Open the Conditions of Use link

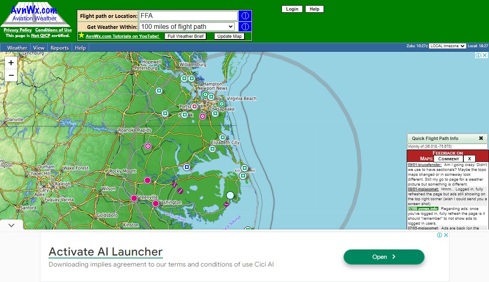click(x=53, y=30)
